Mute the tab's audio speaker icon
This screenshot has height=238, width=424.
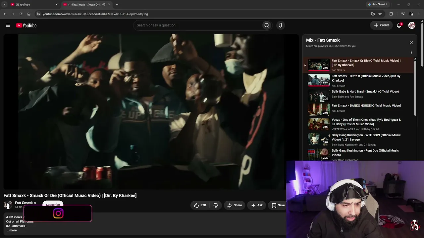[104, 5]
